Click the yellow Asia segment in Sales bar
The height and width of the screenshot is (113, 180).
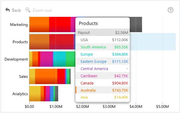(32, 76)
